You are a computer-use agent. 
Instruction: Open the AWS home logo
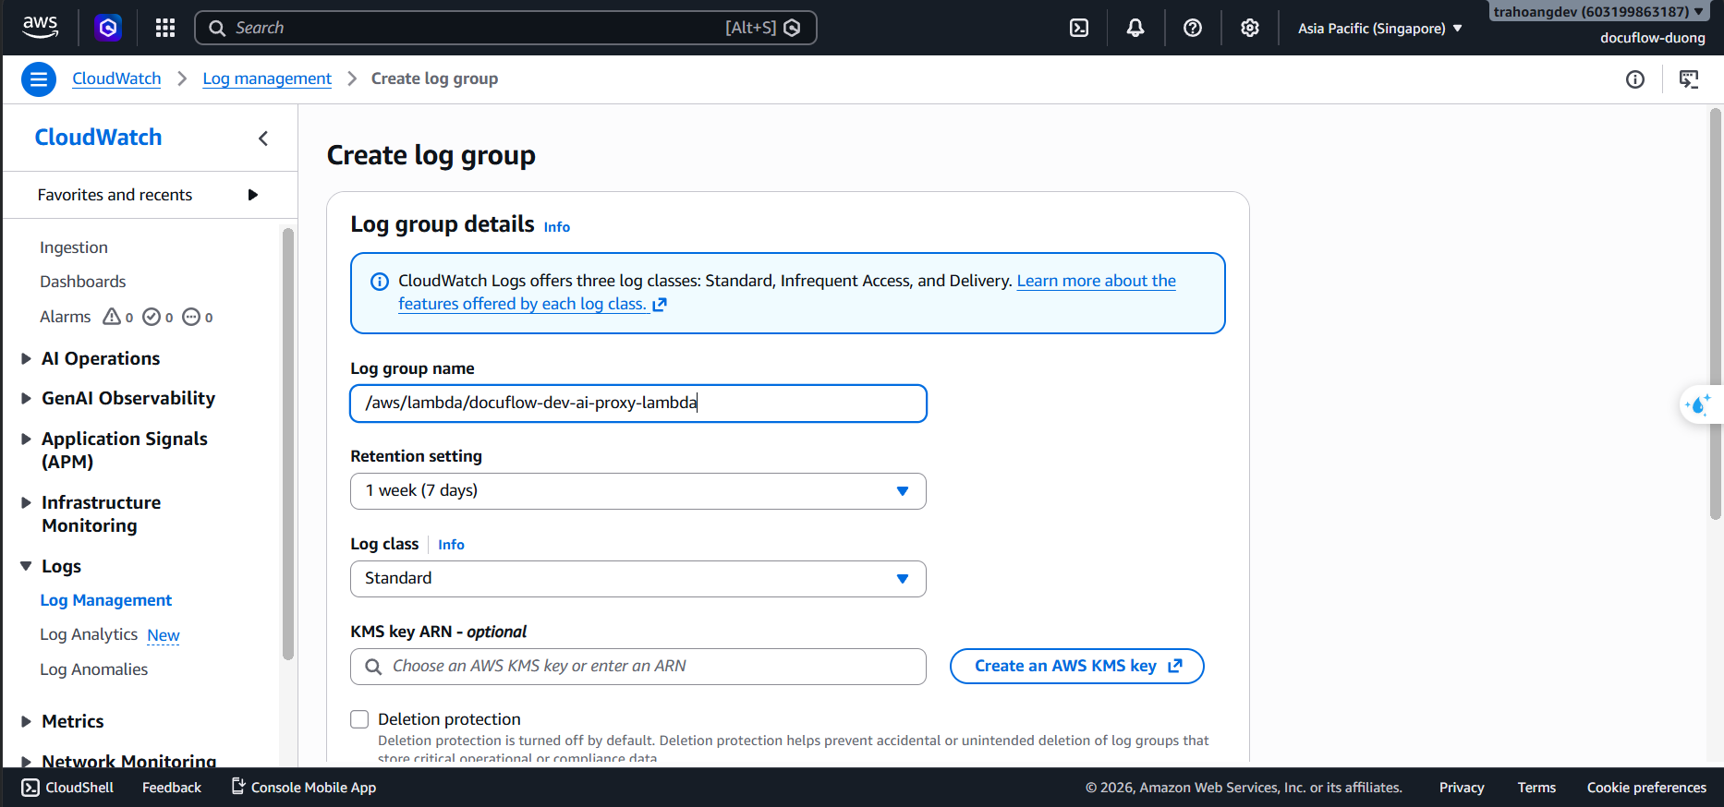click(40, 28)
